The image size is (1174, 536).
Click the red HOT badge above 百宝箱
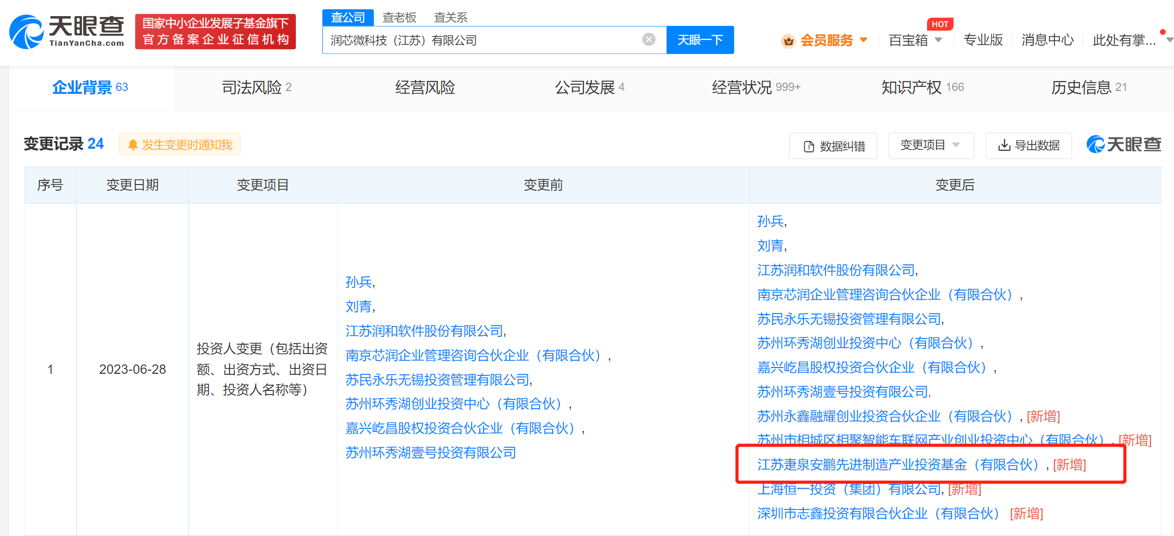click(940, 24)
